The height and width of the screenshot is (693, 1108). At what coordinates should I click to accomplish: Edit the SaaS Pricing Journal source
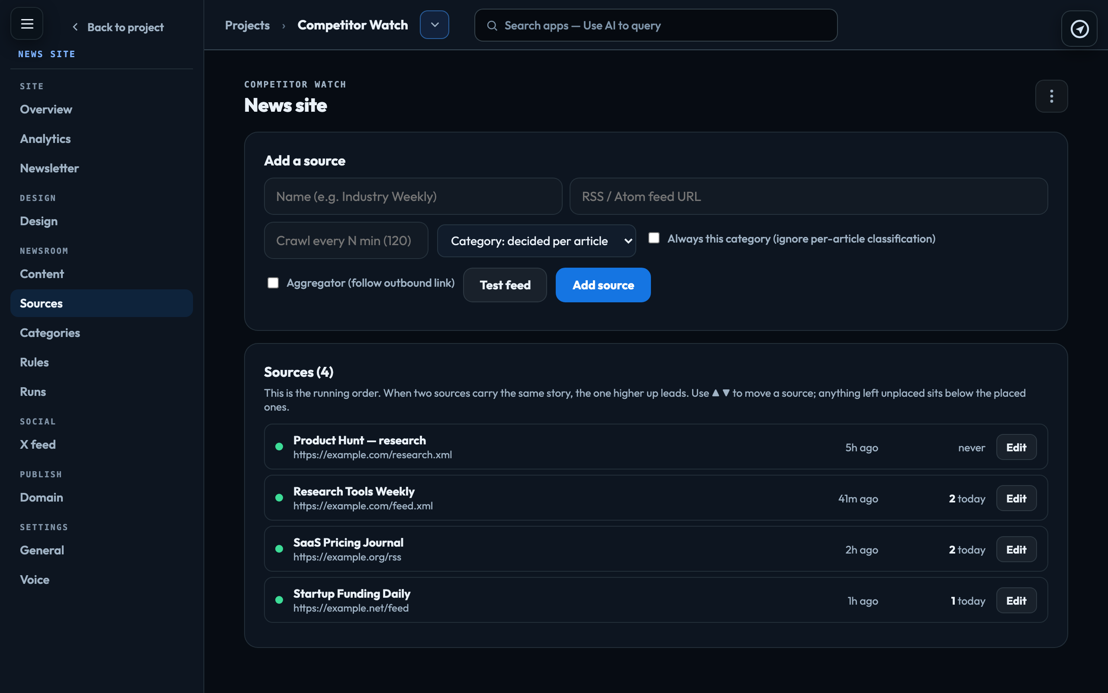point(1016,550)
